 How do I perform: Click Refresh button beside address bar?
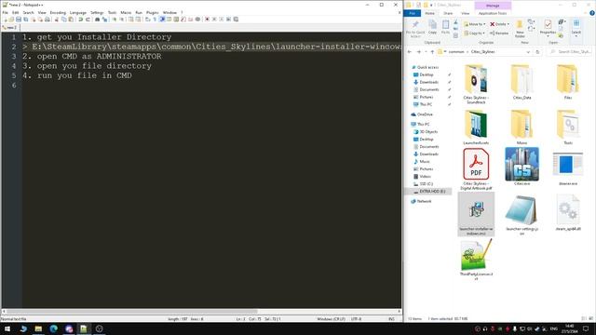click(x=537, y=52)
